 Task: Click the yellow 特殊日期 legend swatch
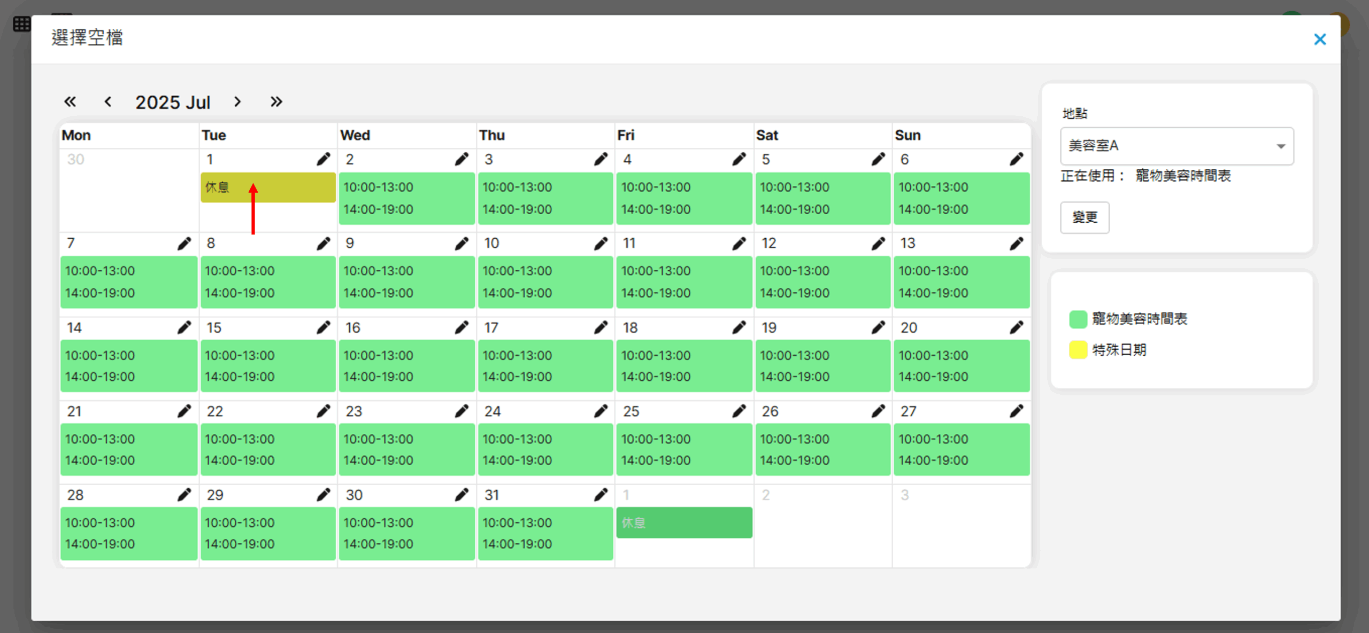[1078, 350]
